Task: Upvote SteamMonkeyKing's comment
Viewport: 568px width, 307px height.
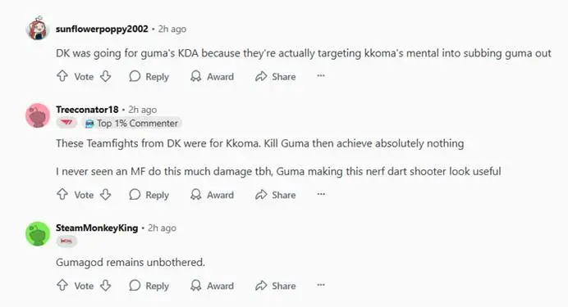Action: tap(62, 286)
